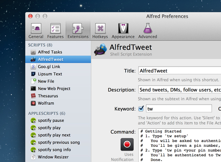Image resolution: width=221 pixels, height=162 pixels.
Task: Minimize the Alfred Preferences window
Action: click(38, 16)
